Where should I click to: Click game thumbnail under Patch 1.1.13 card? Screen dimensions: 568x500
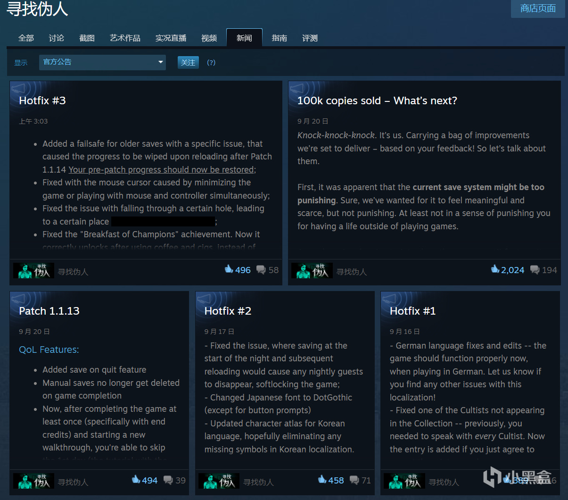33,481
